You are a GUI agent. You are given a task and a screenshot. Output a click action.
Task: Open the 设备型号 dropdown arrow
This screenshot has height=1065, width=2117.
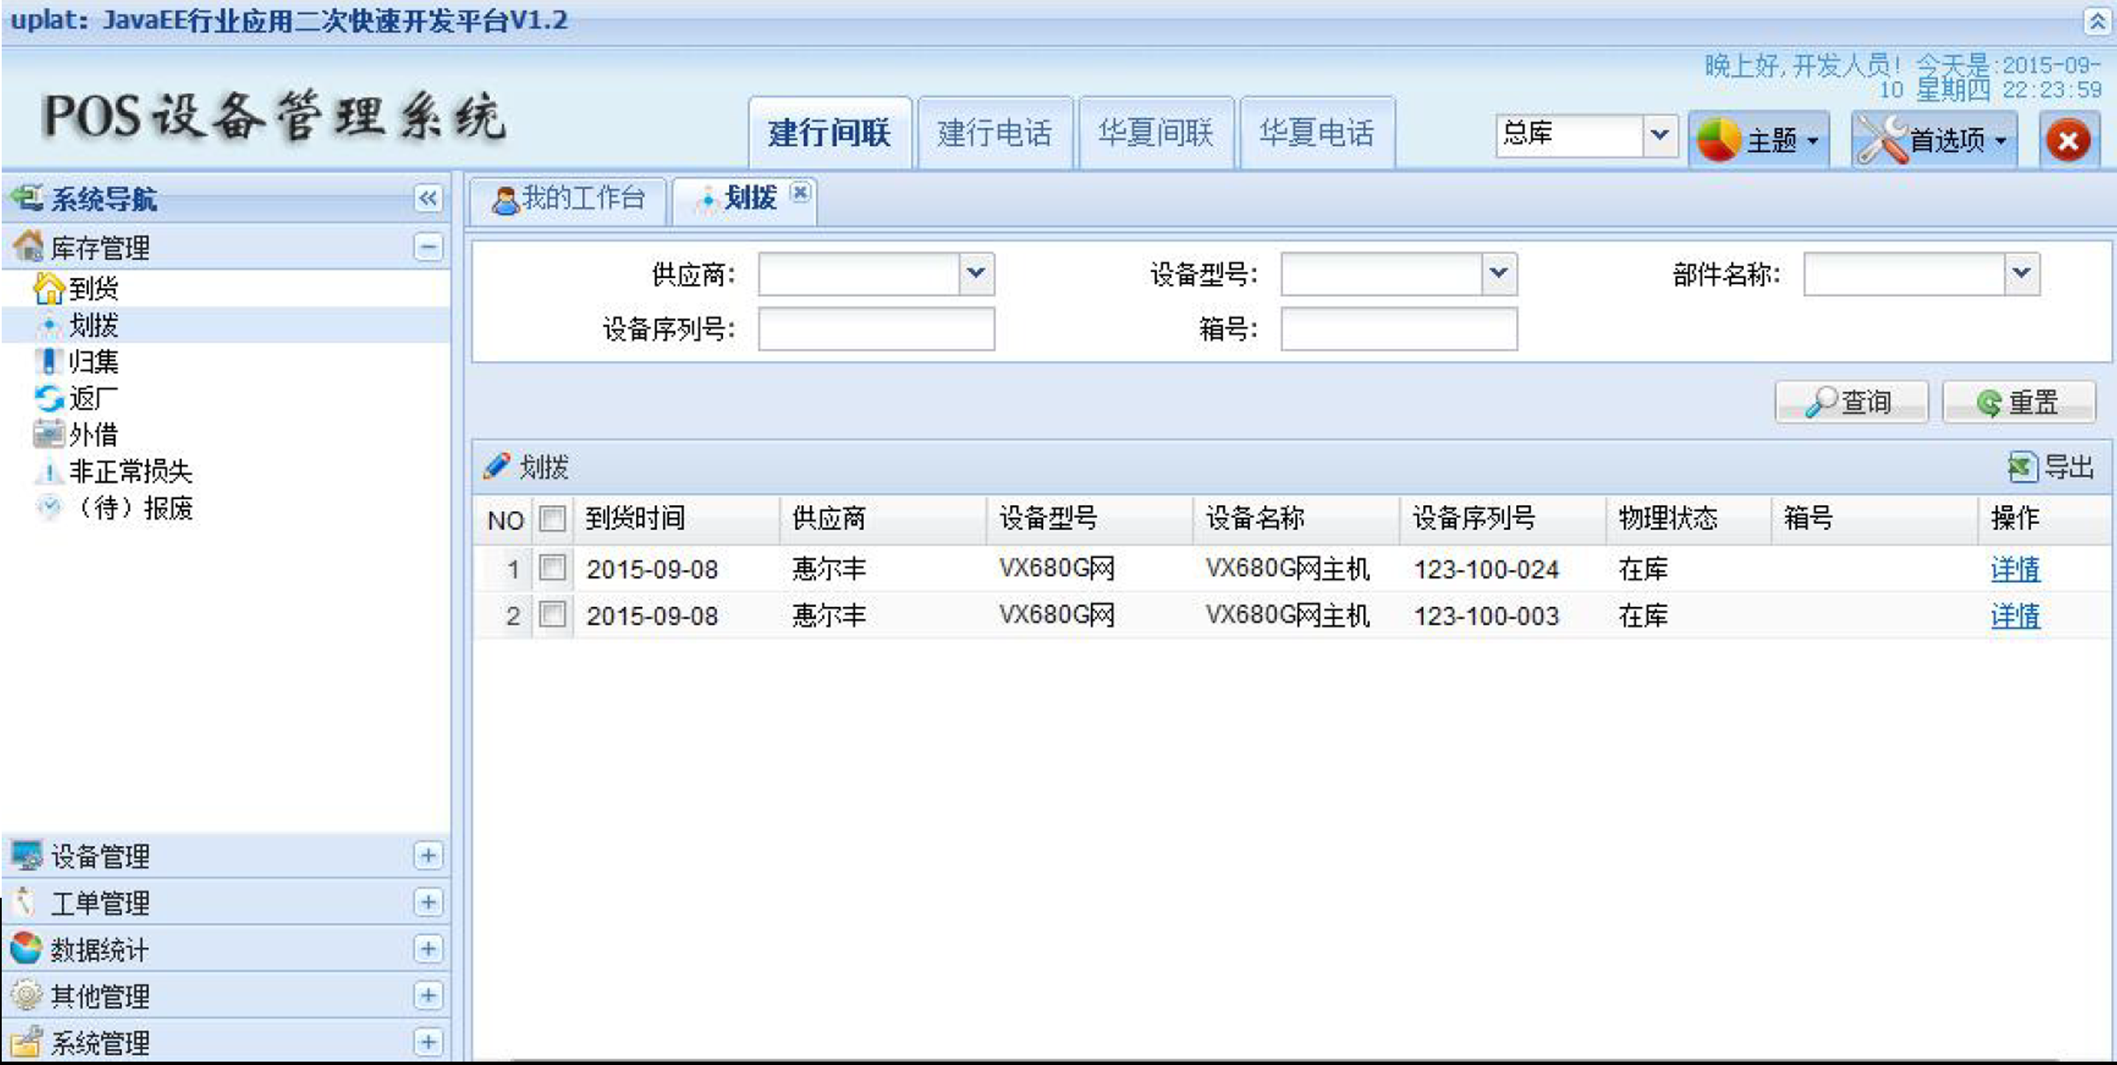tap(1499, 274)
